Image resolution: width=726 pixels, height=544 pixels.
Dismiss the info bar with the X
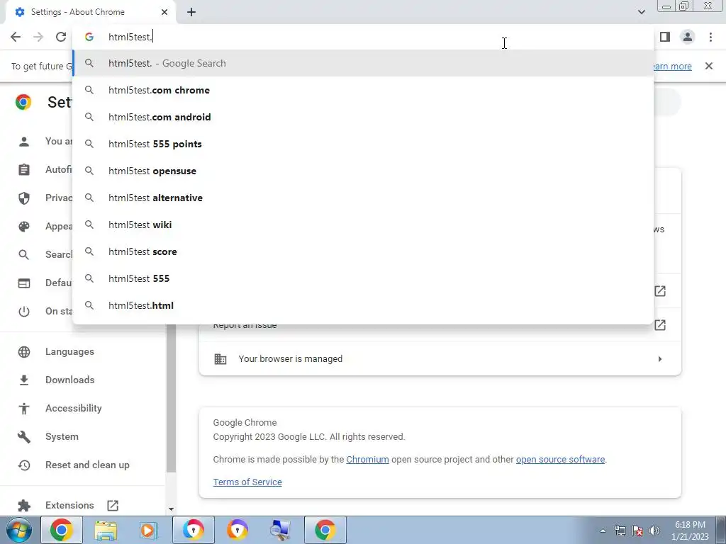tap(709, 66)
